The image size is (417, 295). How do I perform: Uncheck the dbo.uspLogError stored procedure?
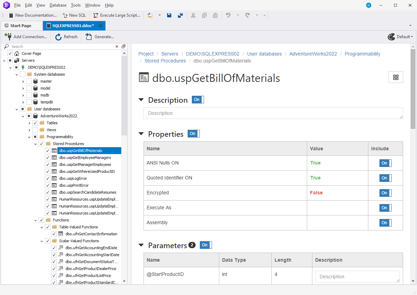click(47, 178)
